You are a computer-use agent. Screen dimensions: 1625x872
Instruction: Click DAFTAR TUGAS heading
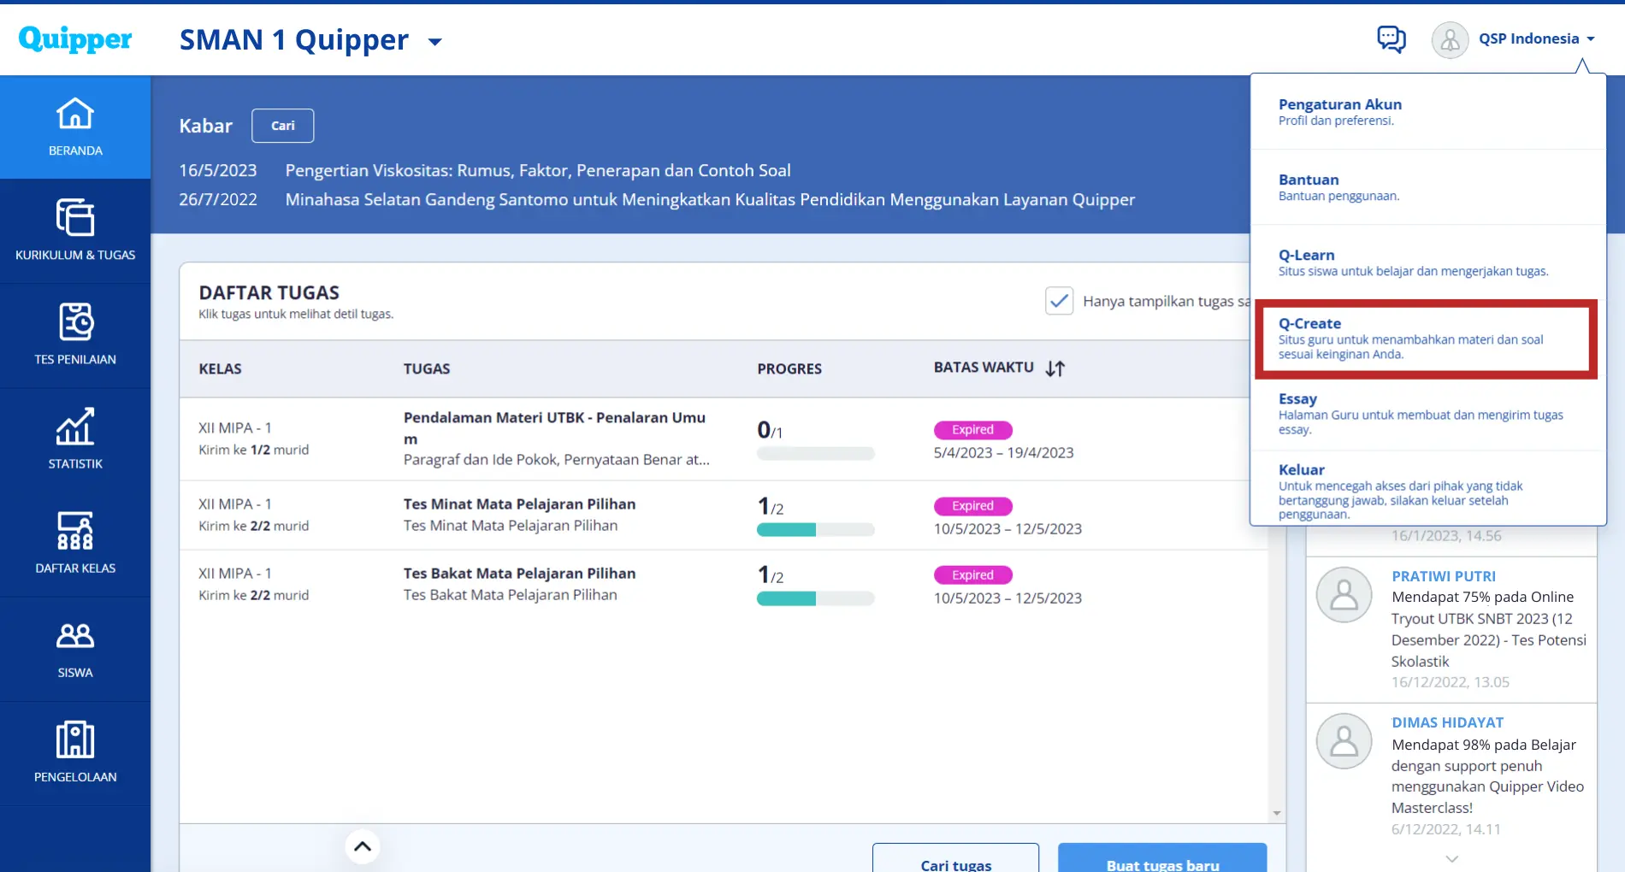[269, 292]
